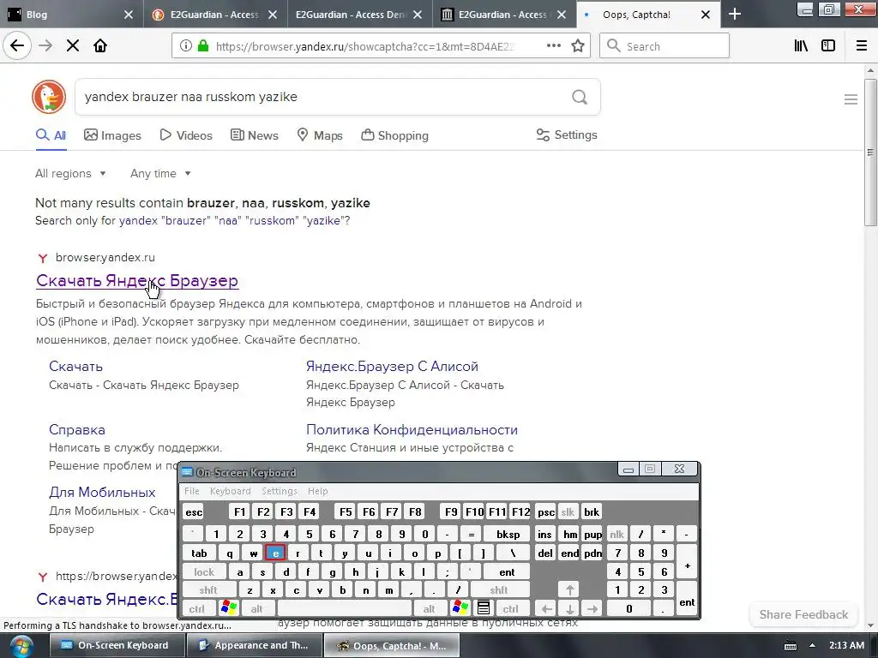
Task: Expand the All regions dropdown
Action: [x=70, y=173]
